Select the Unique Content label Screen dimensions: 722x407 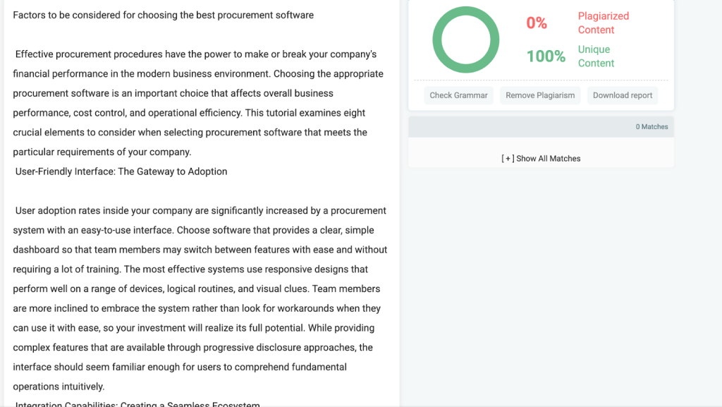[596, 56]
